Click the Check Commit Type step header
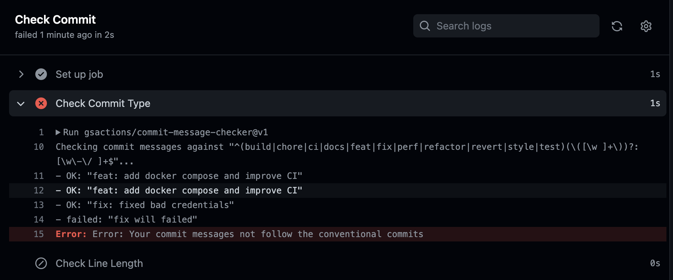Image resolution: width=673 pixels, height=280 pixels. coord(103,103)
